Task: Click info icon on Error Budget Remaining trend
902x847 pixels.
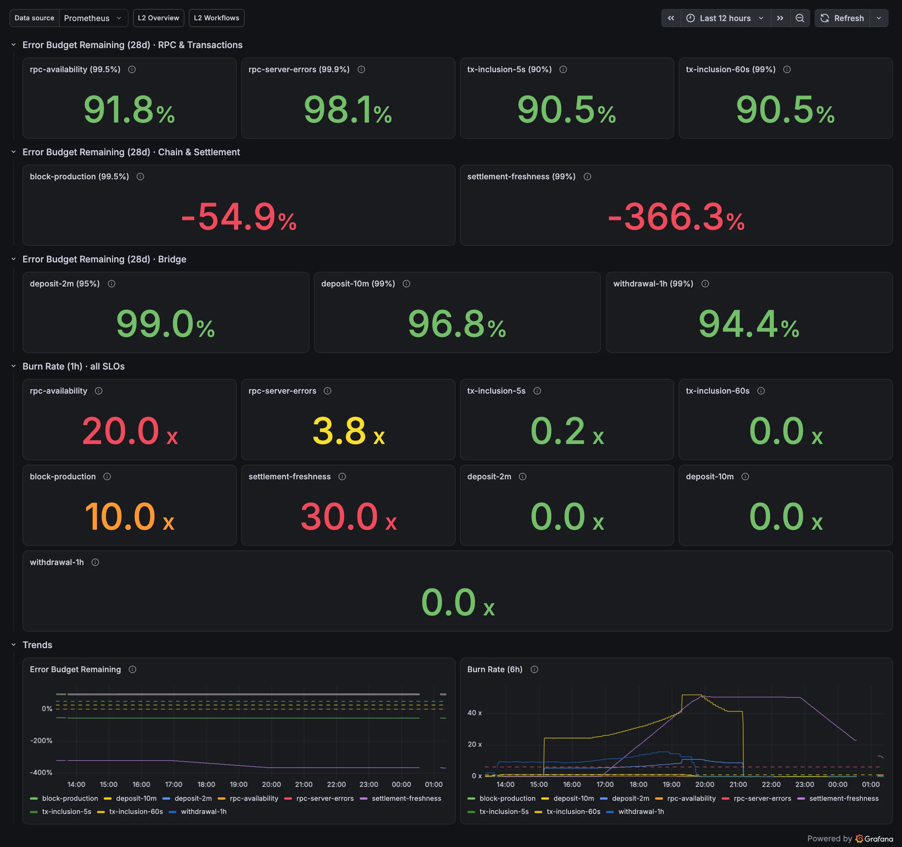Action: [133, 670]
